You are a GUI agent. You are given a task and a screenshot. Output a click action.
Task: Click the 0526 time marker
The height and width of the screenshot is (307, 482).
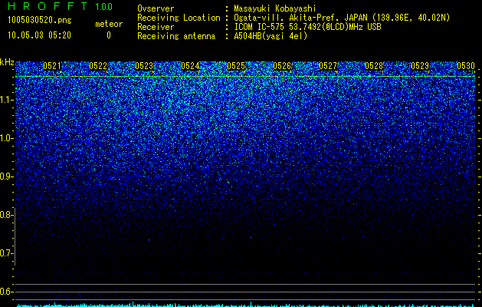[x=282, y=66]
